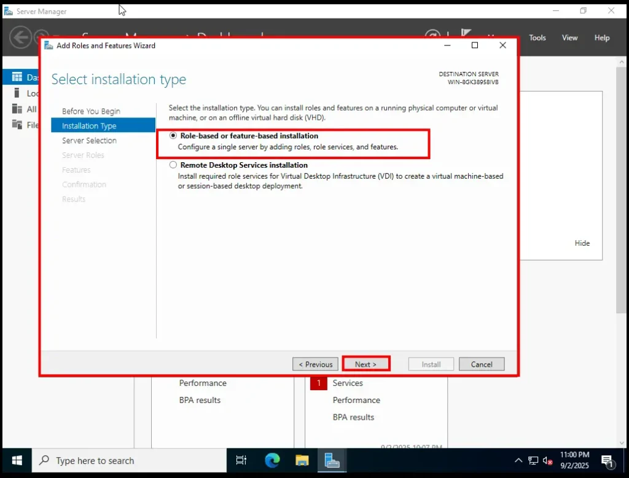Open left tile BPA results entry
This screenshot has width=629, height=478.
point(200,400)
